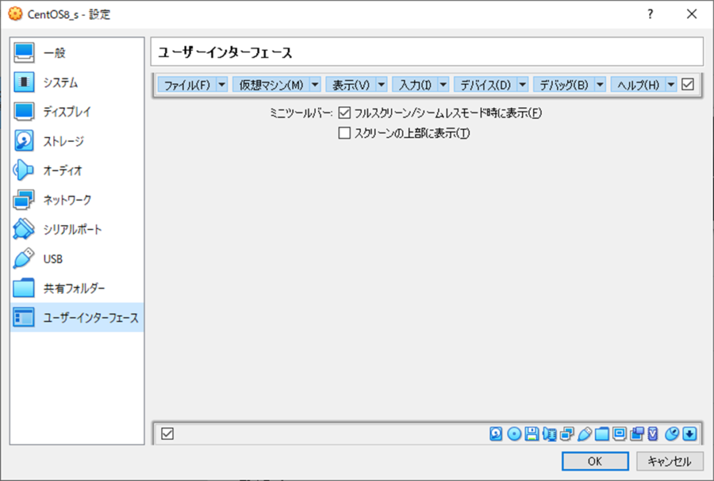Click the floppy disk indicator icon
Viewport: 714px width, 481px height.
point(531,434)
